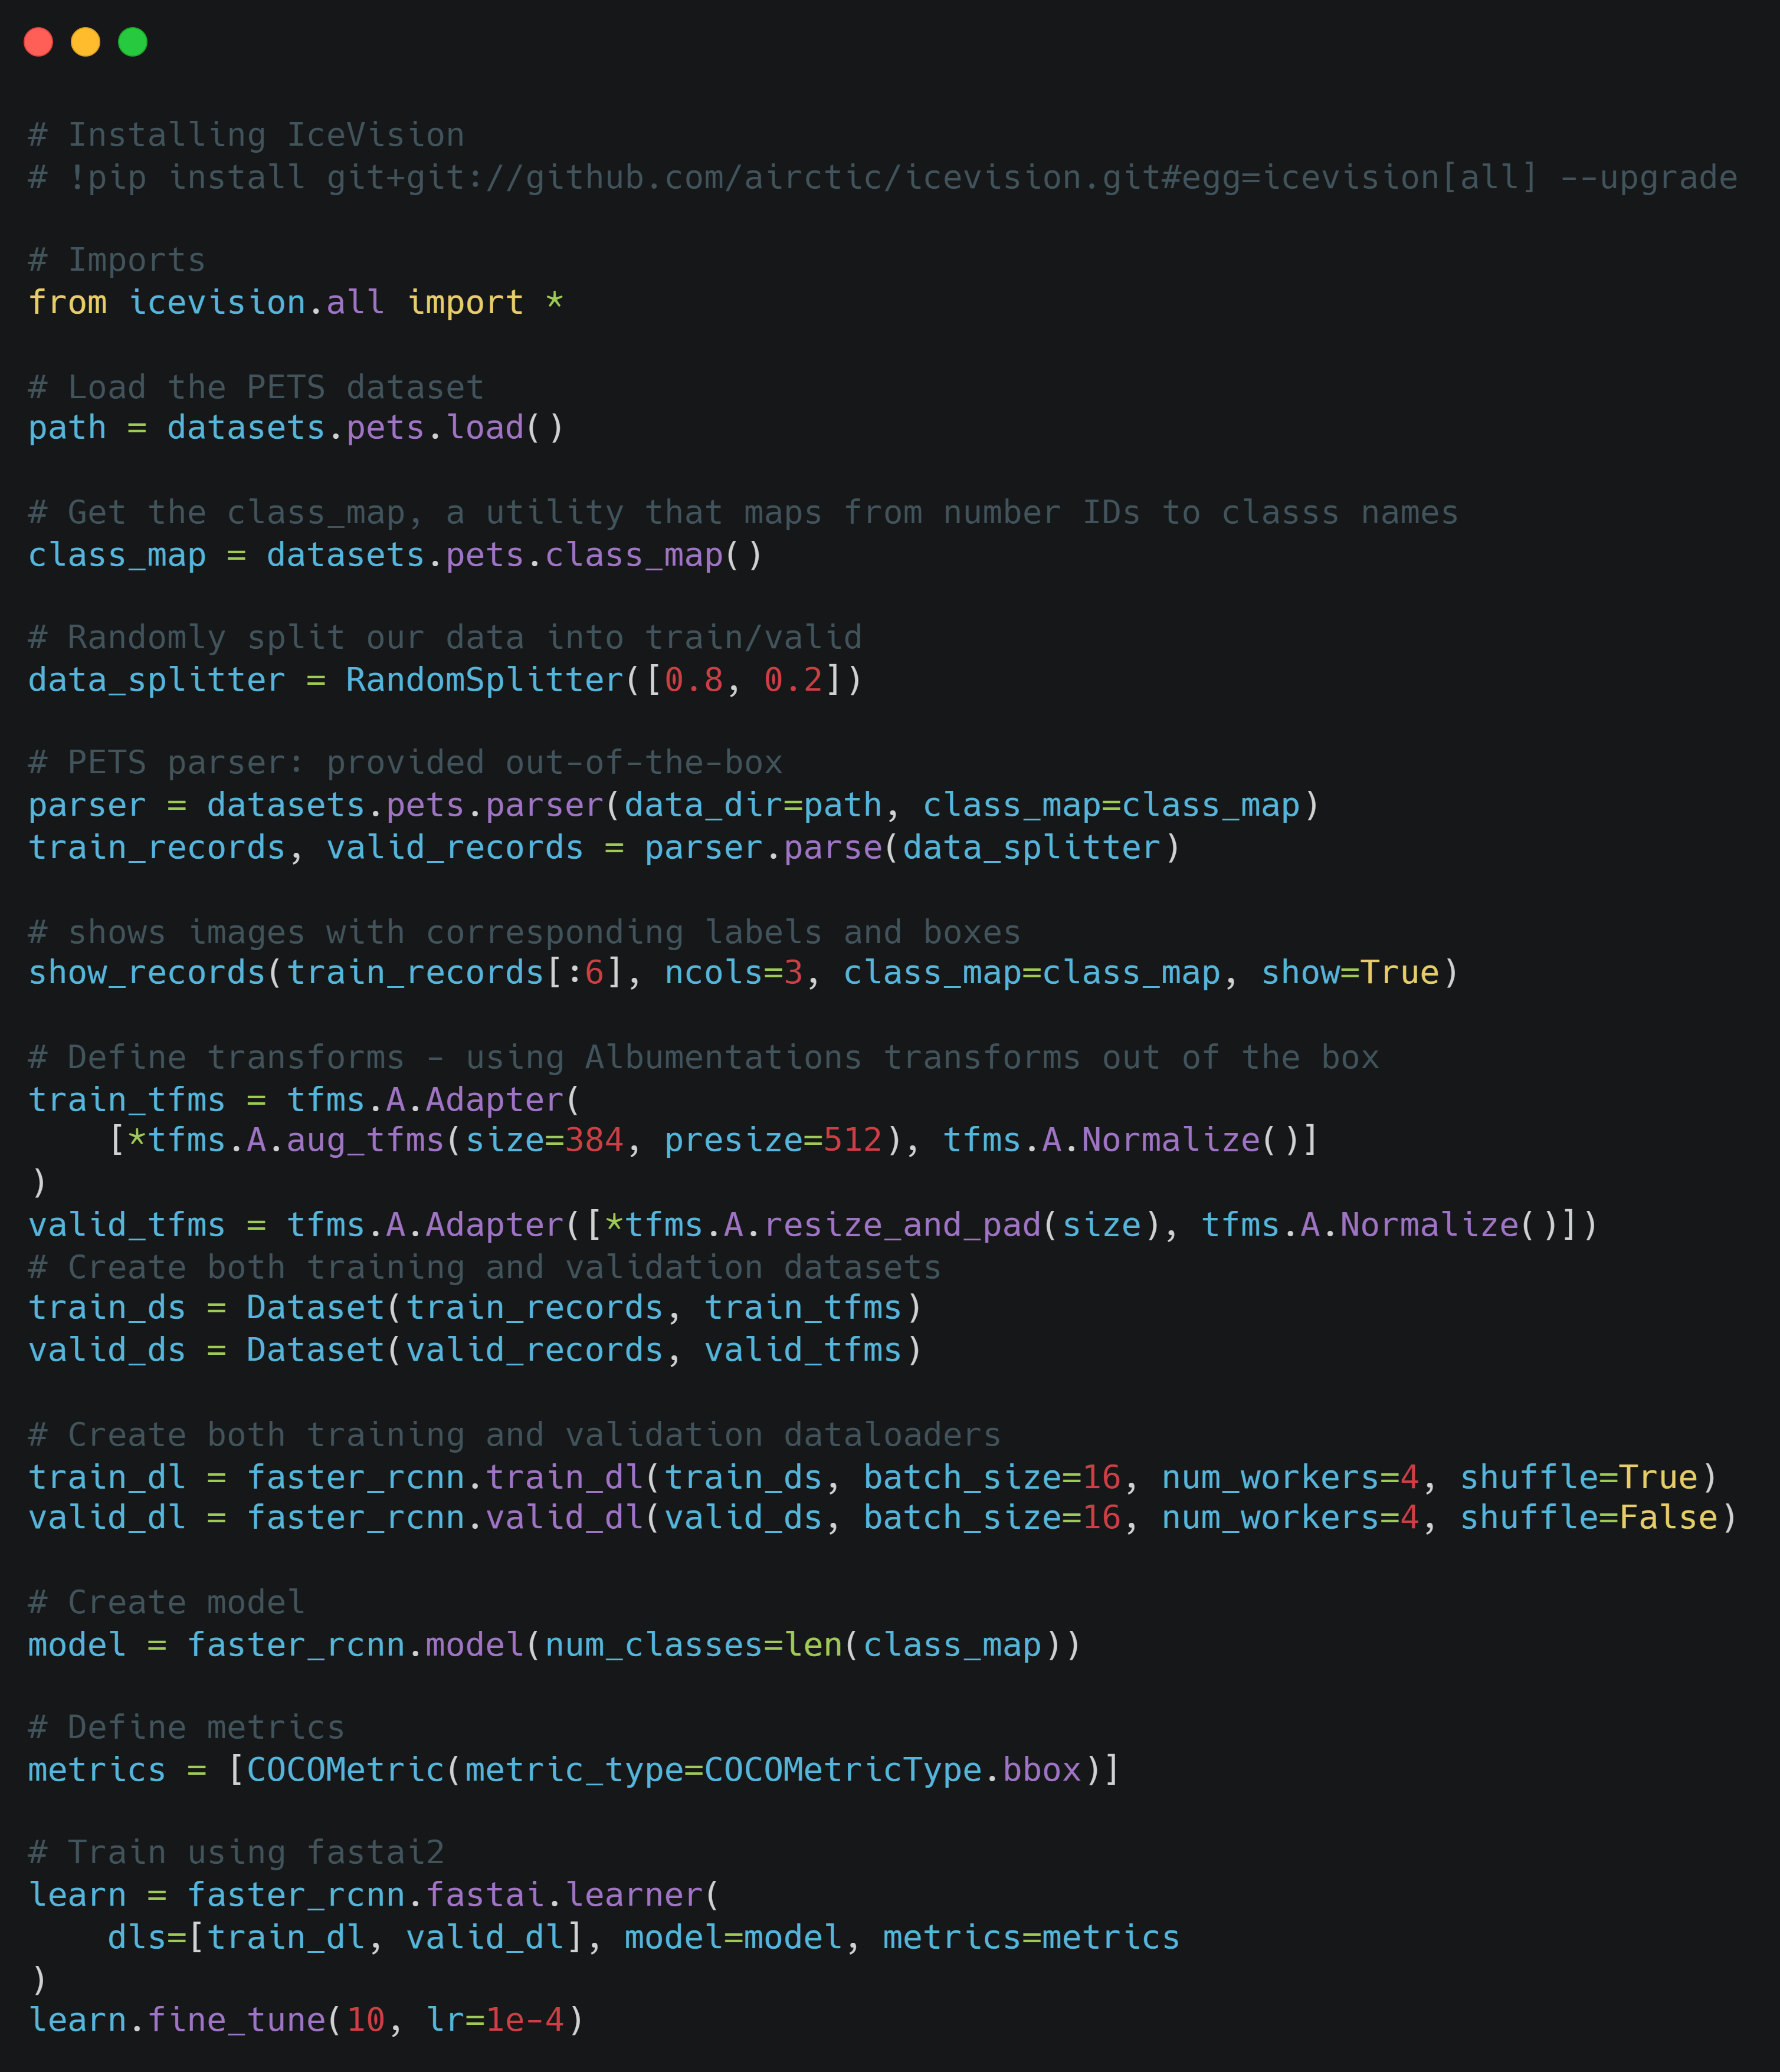The image size is (1780, 2072).
Task: Click the 'show_records' function call
Action: point(146,972)
